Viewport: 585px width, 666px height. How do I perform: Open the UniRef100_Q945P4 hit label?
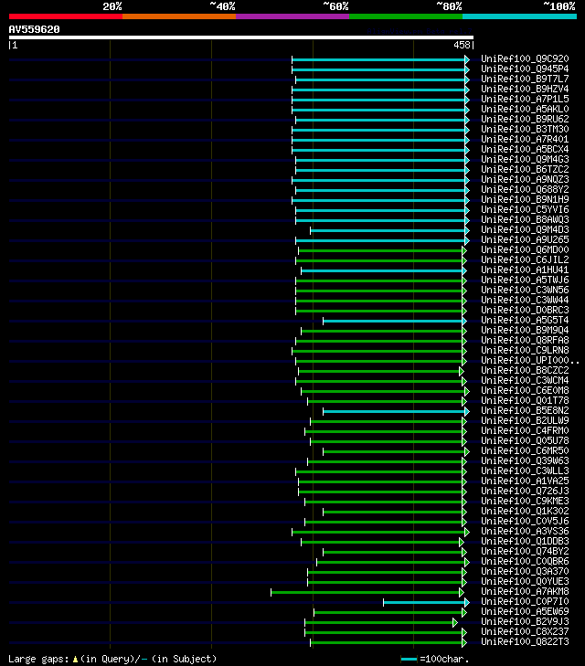click(525, 69)
